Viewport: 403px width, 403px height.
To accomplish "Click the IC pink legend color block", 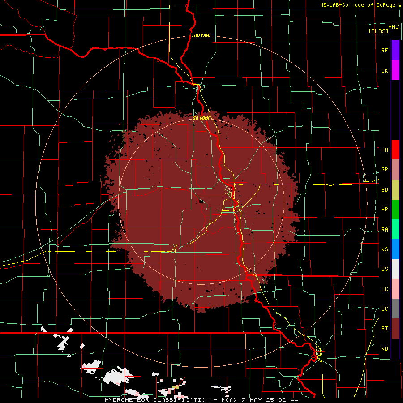I will tap(395, 289).
